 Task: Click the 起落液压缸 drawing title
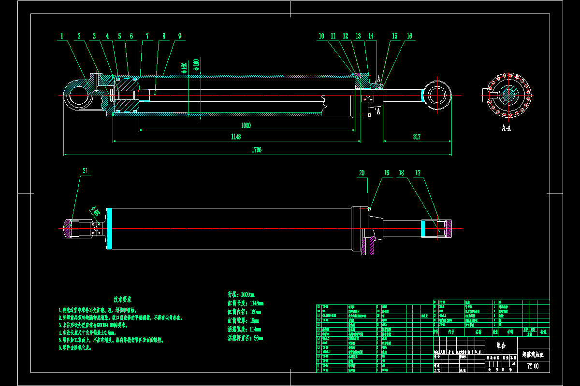[x=533, y=354]
